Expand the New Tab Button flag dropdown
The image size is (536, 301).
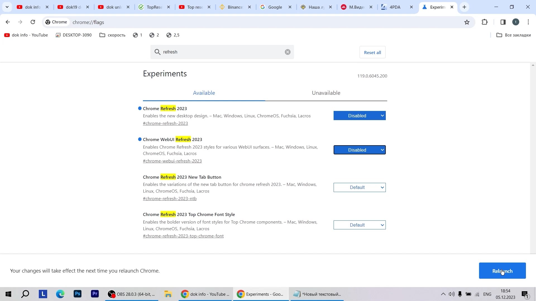pos(360,188)
